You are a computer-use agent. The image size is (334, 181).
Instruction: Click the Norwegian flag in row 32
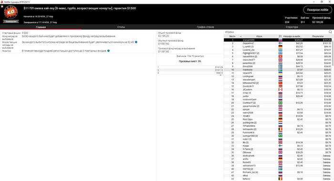coord(281,142)
